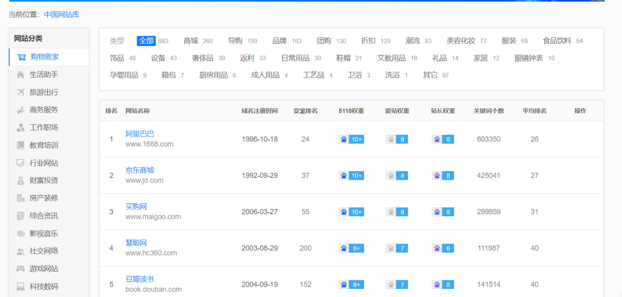Open the 阿里巴巴 site link
The height and width of the screenshot is (297, 622).
point(139,134)
